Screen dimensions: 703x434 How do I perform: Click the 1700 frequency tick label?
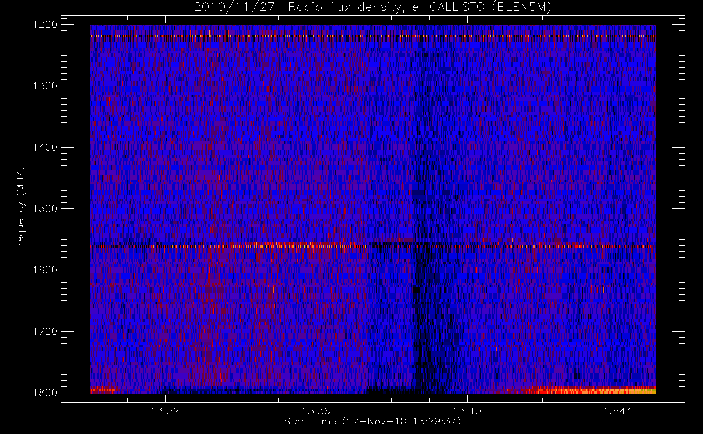(45, 332)
